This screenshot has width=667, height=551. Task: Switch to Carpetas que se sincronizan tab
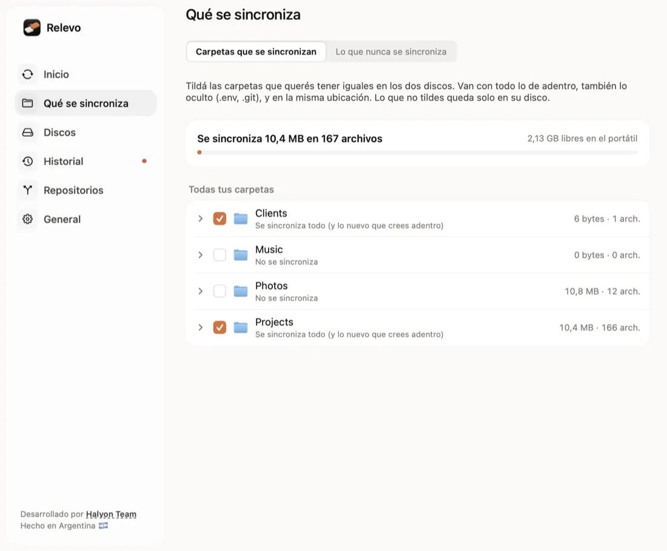[x=256, y=52]
